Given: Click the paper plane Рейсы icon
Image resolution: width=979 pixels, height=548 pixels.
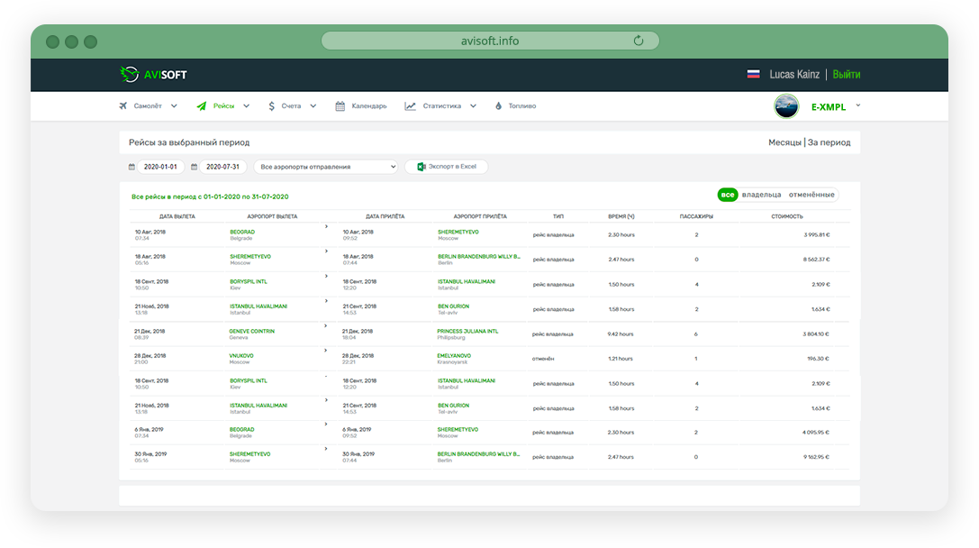Looking at the screenshot, I should pyautogui.click(x=202, y=106).
